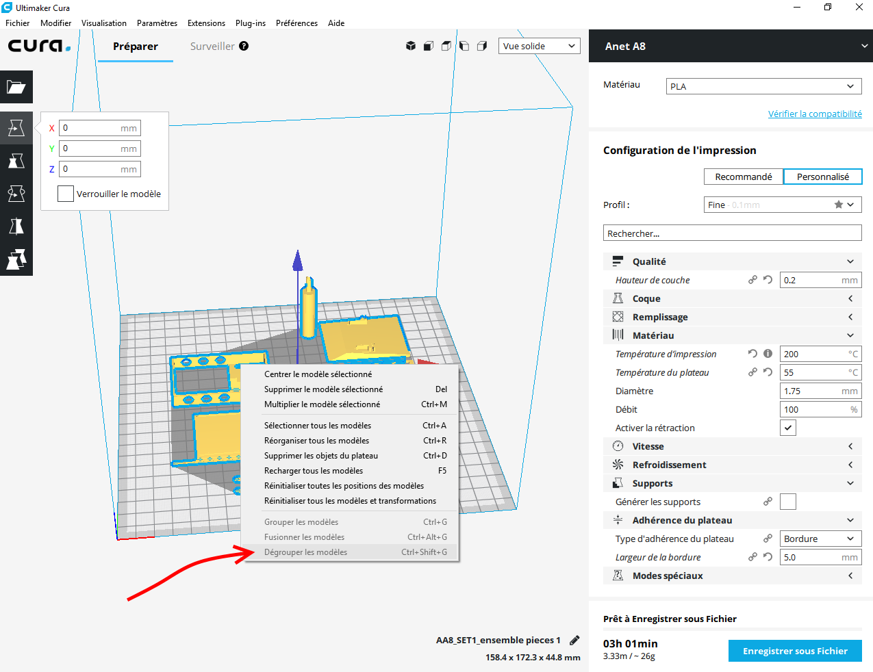The width and height of the screenshot is (873, 672).
Task: Click link icon beside Générer les supports
Action: [768, 502]
